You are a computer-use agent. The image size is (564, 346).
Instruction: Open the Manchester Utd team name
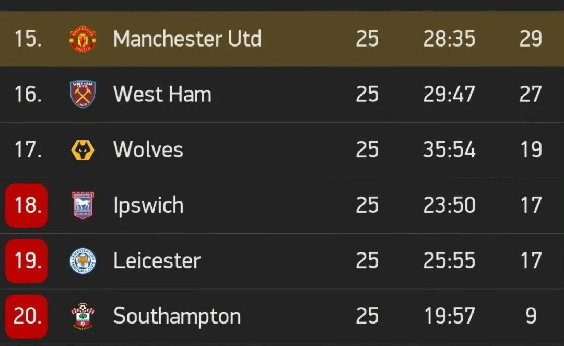coord(187,39)
